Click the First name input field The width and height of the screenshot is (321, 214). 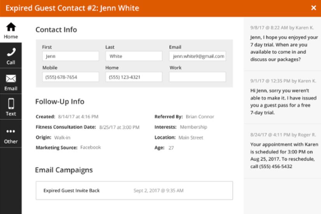70,56
